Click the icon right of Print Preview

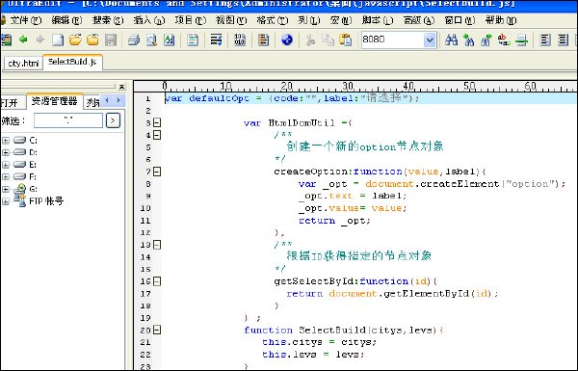tap(170, 40)
